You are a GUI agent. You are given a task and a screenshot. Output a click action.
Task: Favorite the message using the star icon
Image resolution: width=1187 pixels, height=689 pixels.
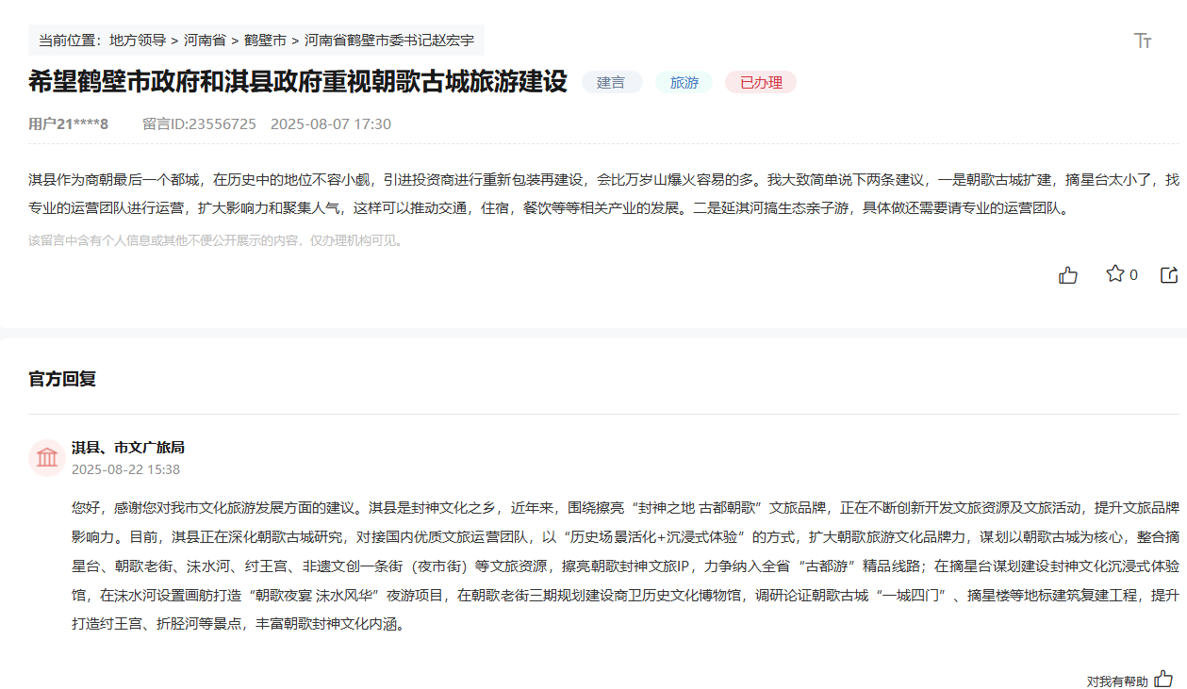pyautogui.click(x=1114, y=273)
